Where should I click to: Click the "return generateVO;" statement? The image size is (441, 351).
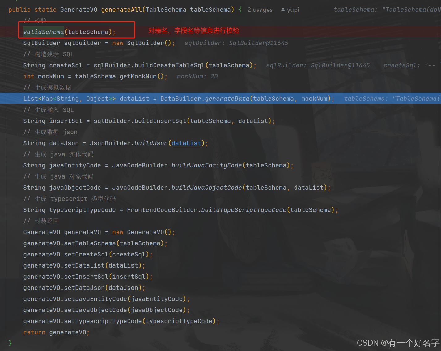56,332
